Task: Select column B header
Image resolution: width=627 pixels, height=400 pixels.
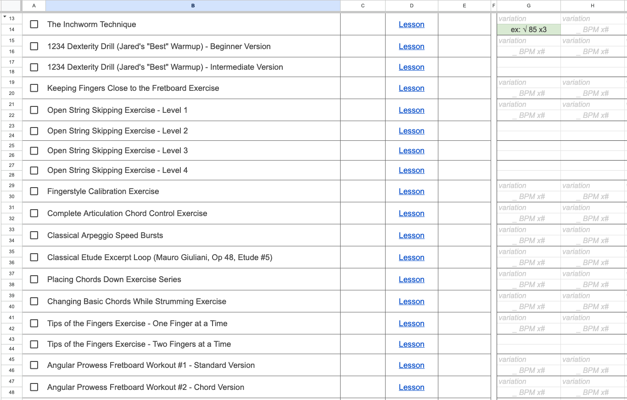Action: point(193,6)
